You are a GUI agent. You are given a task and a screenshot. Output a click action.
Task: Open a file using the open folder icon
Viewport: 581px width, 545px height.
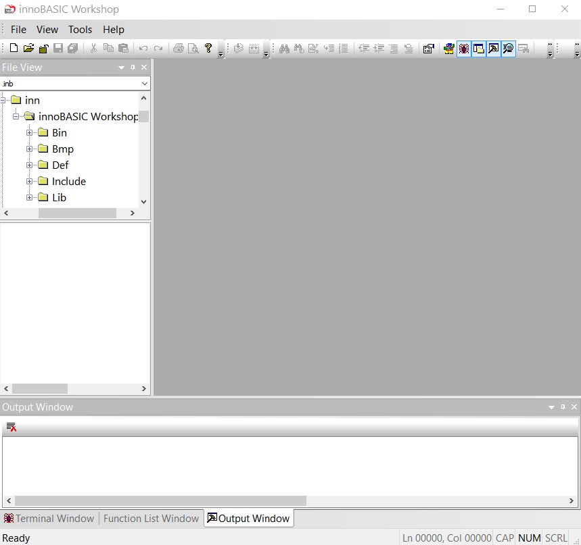click(x=28, y=48)
